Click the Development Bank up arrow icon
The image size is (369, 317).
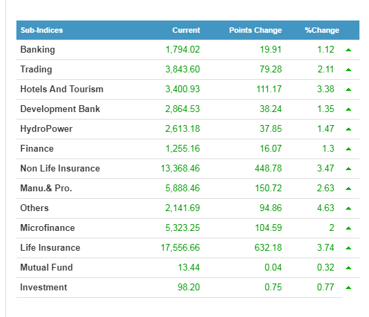(x=348, y=109)
